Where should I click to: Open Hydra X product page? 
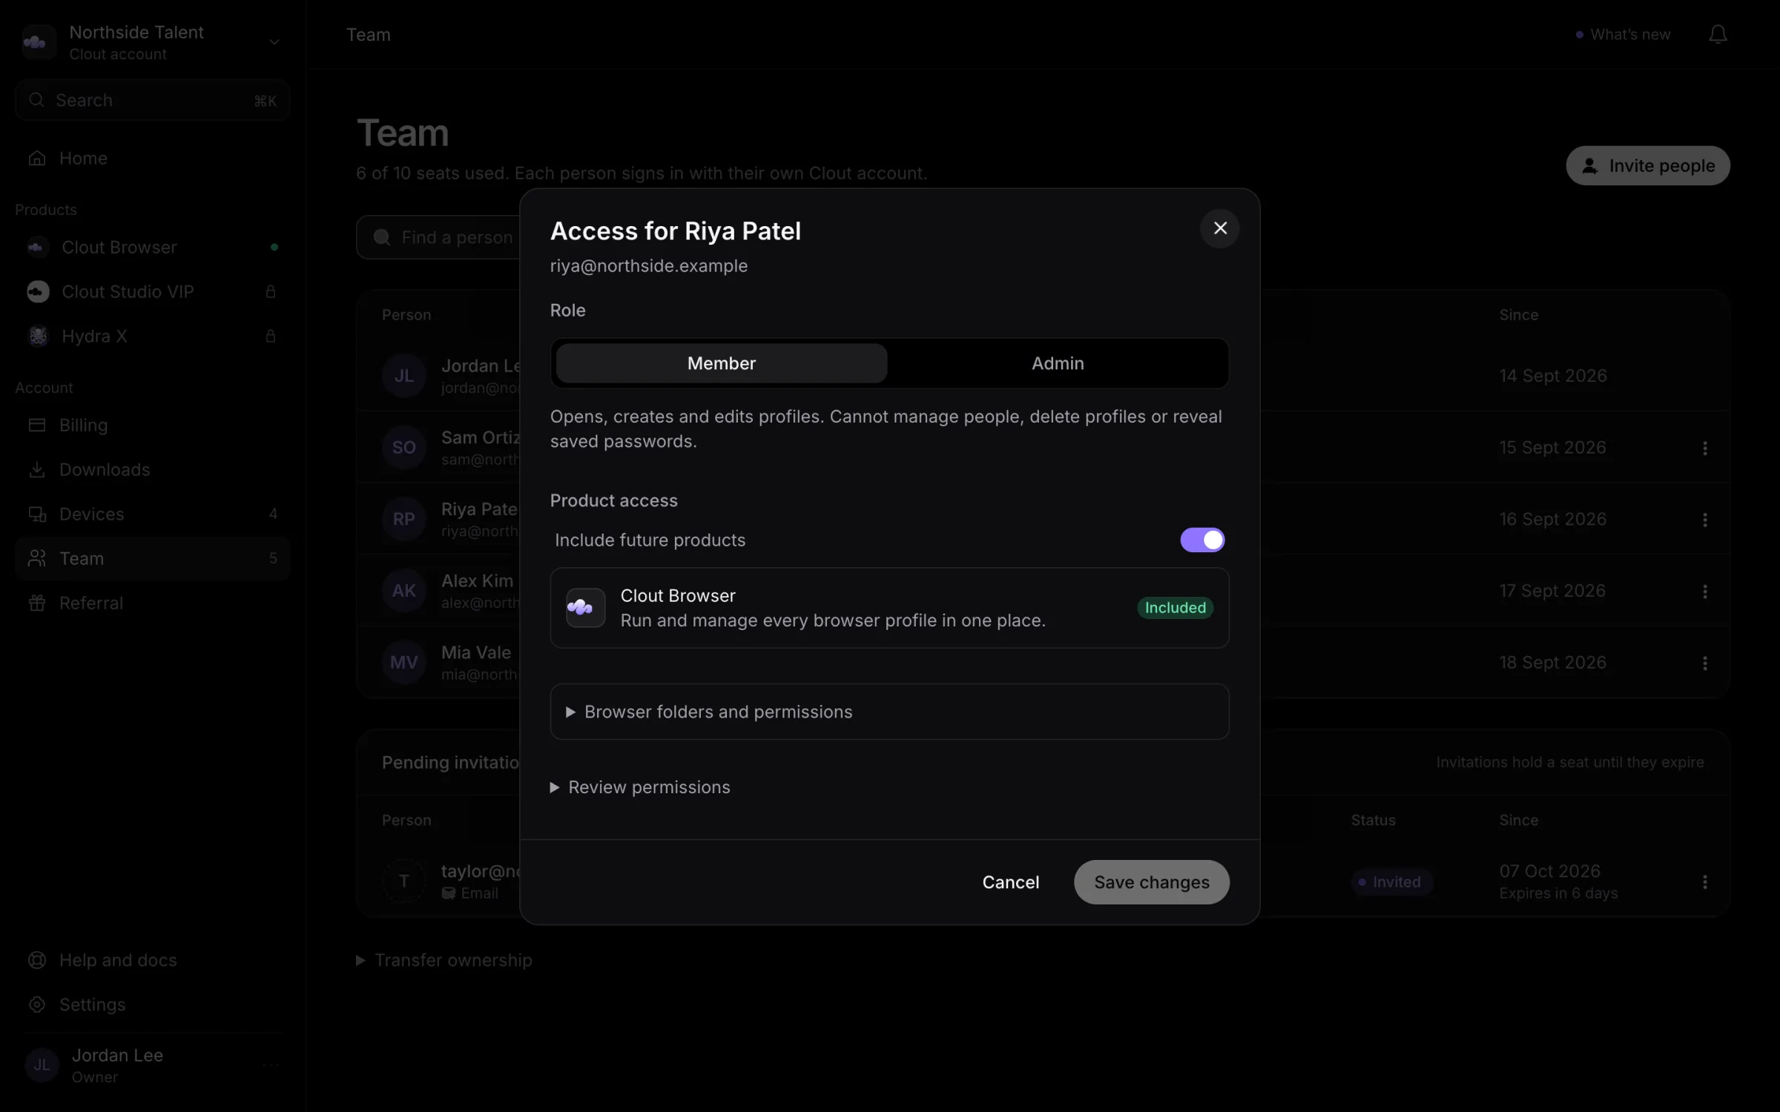tap(152, 336)
